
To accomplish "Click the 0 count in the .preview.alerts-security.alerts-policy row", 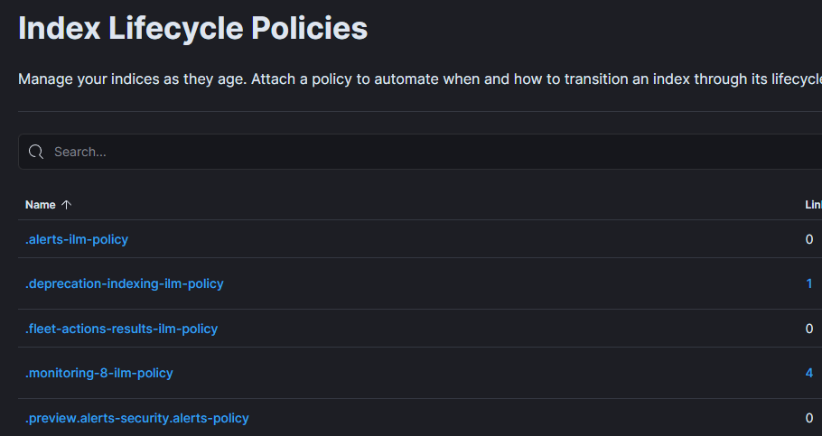I will tap(809, 418).
